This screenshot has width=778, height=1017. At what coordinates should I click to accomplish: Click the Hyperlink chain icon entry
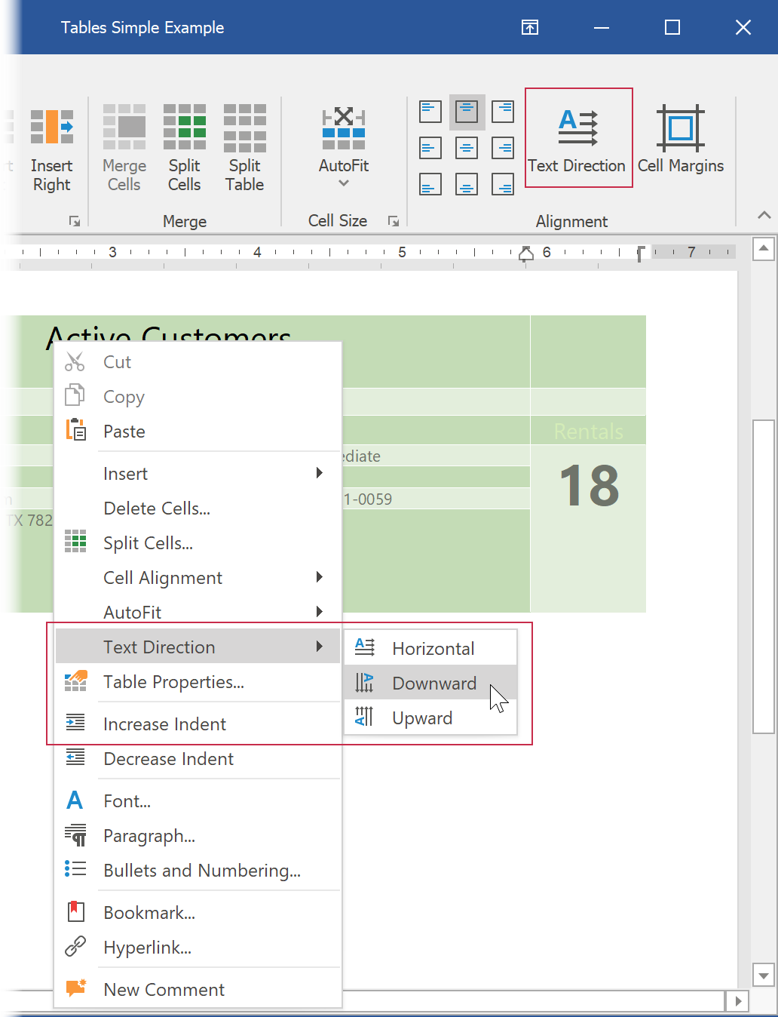[75, 947]
